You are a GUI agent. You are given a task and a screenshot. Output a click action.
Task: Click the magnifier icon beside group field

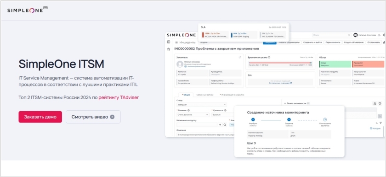(225, 125)
